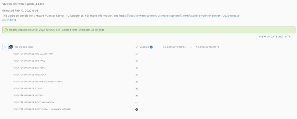Click the skipped icon for Upgrade Stage
Screen dimensions: 297x119
pos(137,88)
